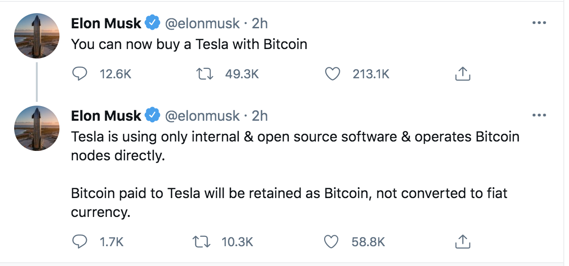The height and width of the screenshot is (266, 569).
Task: Open more options for the second tweet
Action: 539,115
